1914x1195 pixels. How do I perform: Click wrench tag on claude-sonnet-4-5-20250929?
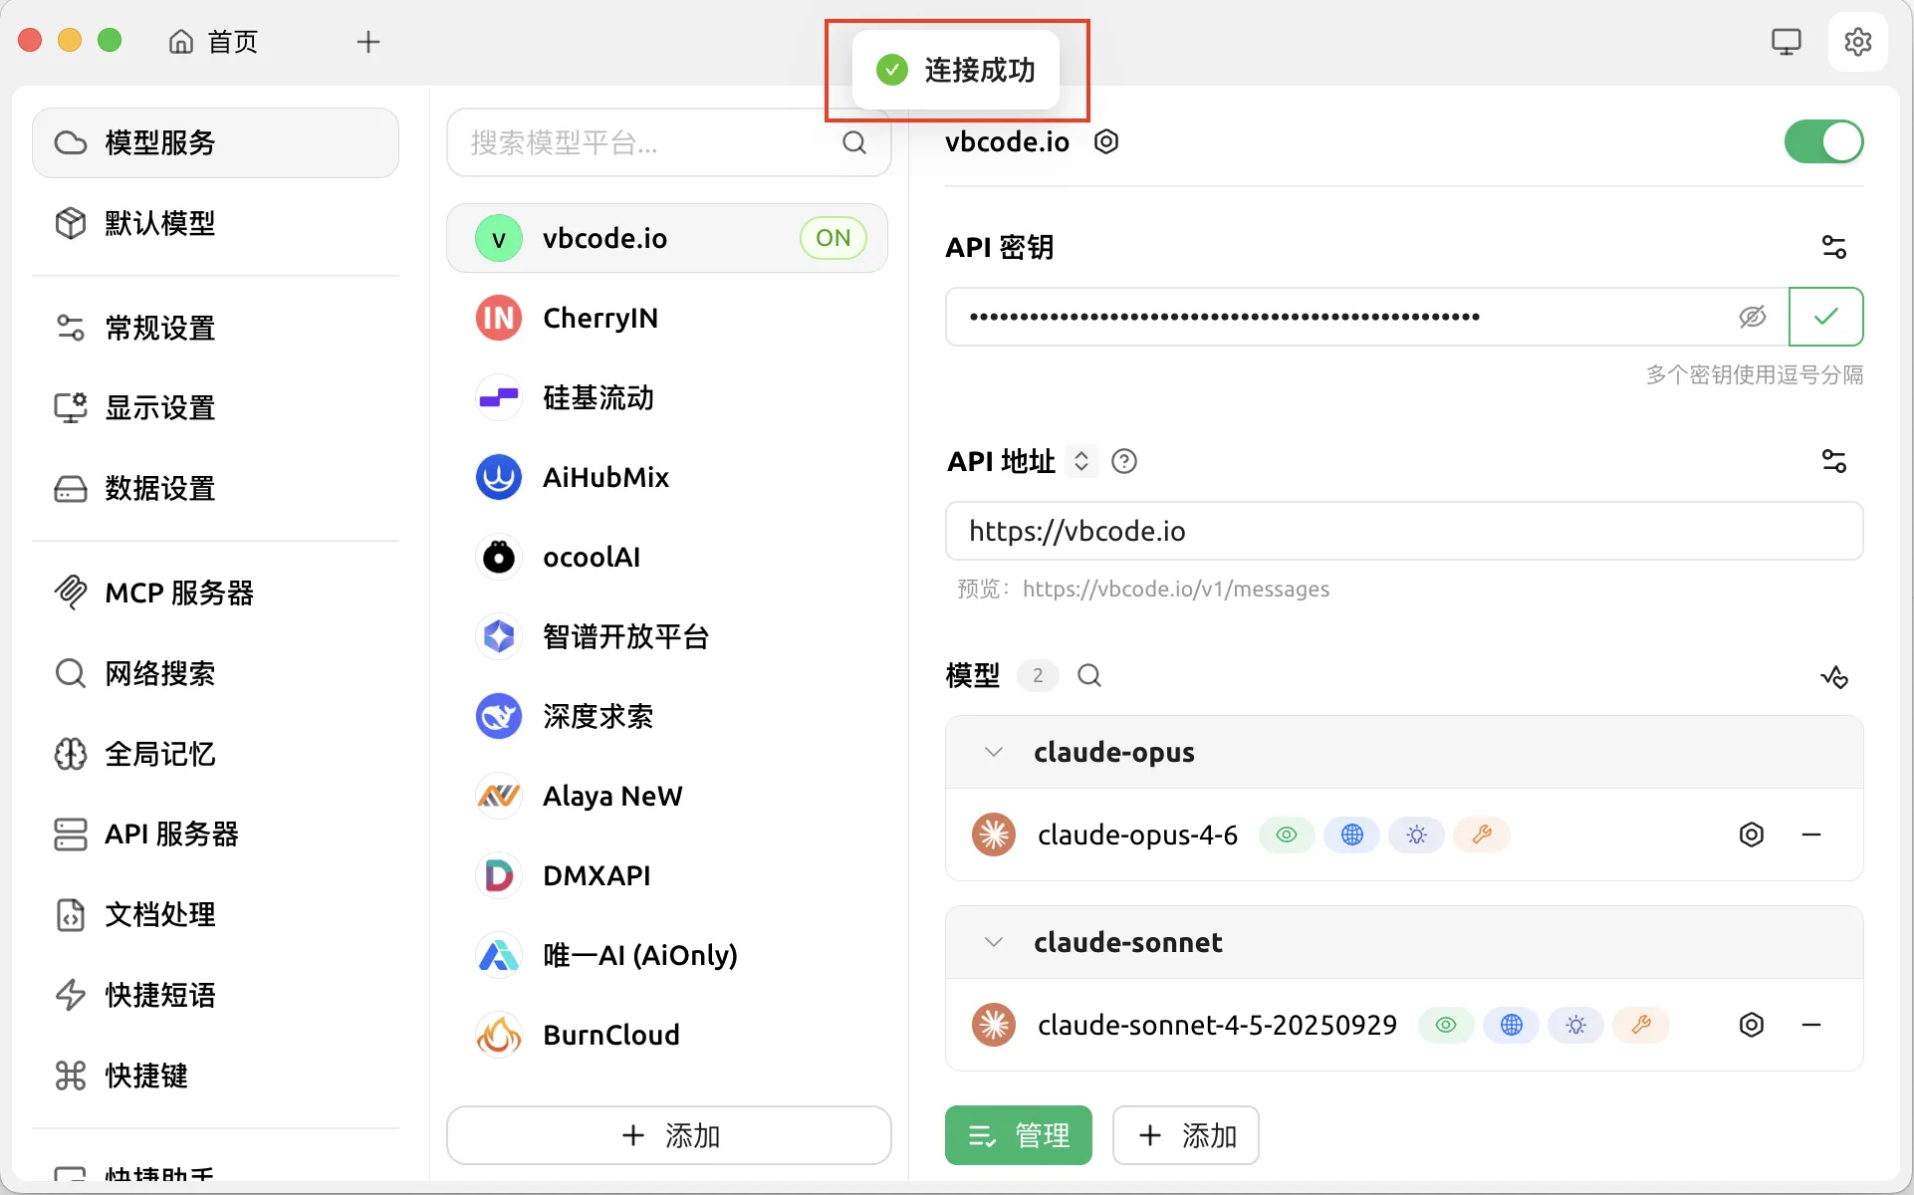tap(1641, 1025)
